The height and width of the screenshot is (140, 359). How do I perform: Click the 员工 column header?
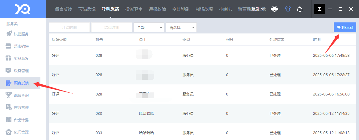[x=143, y=39]
